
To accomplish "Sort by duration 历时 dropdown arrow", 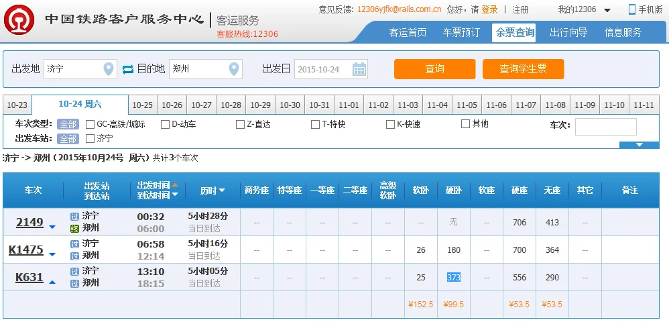I will pyautogui.click(x=222, y=191).
